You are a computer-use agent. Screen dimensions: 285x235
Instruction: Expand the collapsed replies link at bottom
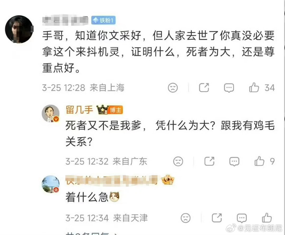[92, 234]
